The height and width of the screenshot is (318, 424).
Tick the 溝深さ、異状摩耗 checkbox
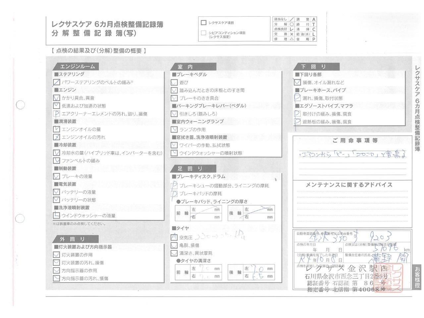[x=174, y=253]
